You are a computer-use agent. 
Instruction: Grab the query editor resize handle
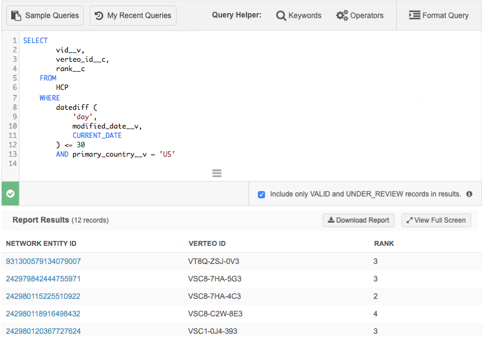point(217,173)
